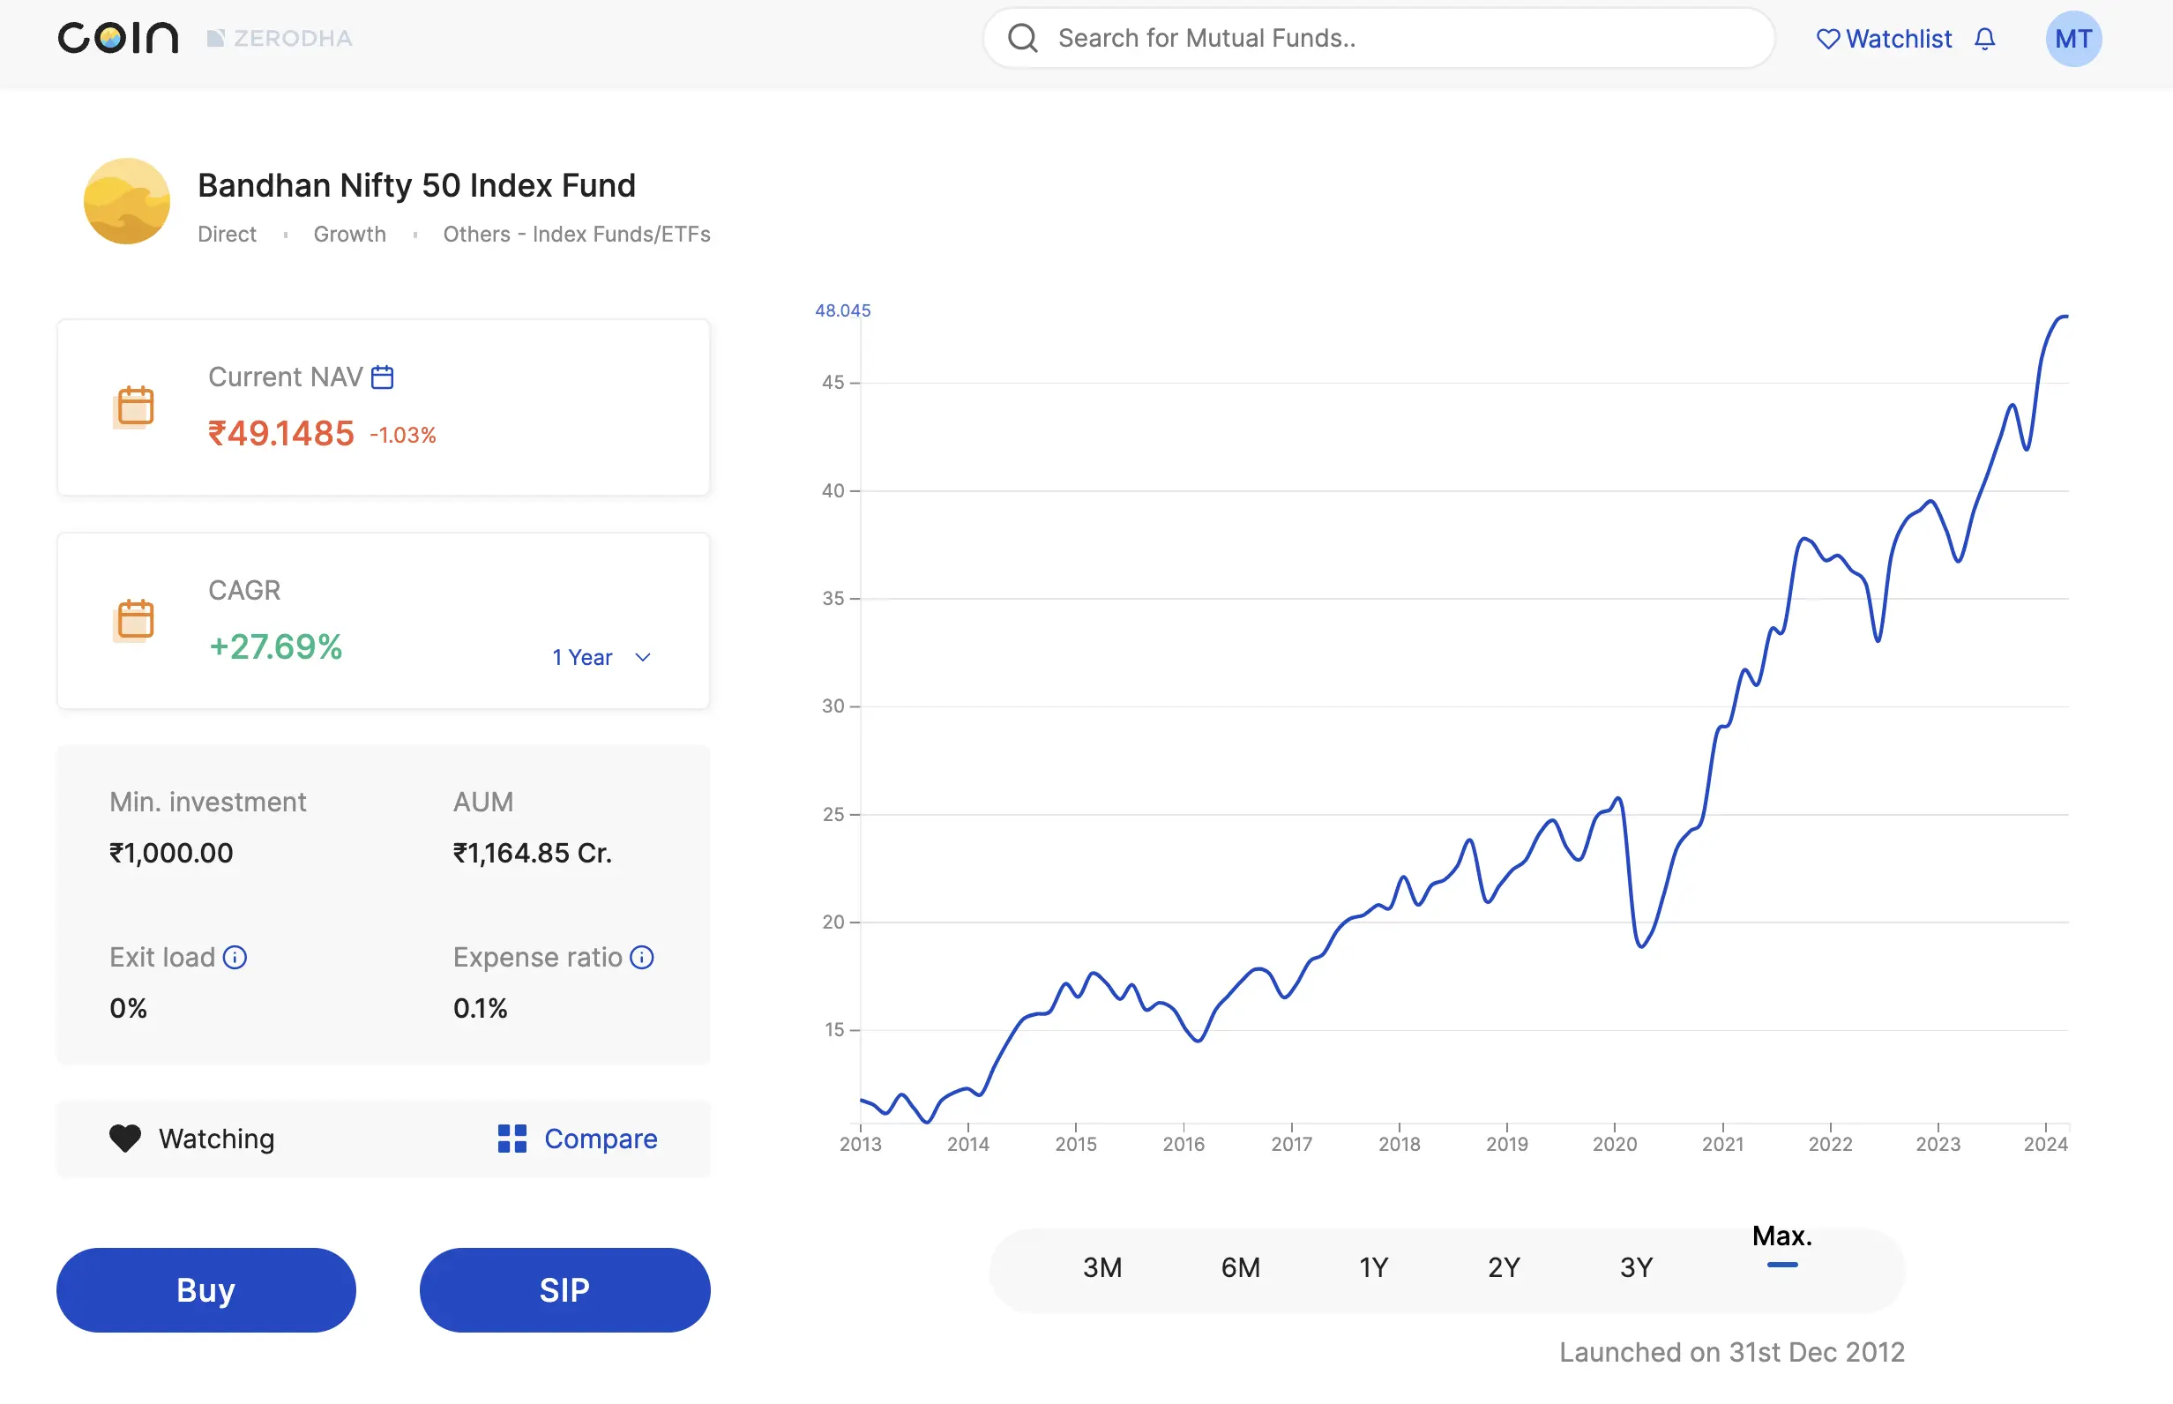Click orange calendar icon in CAGR card
Screen dimensions: 2173x1404
(134, 621)
